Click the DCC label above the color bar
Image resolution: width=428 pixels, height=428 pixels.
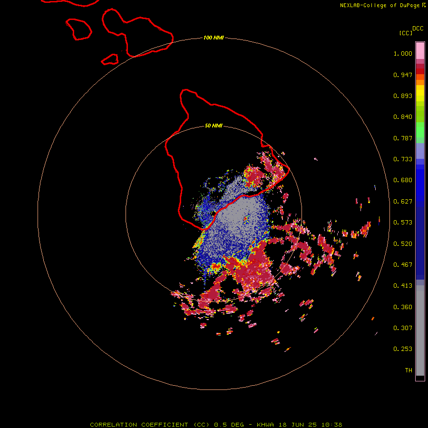[418, 29]
